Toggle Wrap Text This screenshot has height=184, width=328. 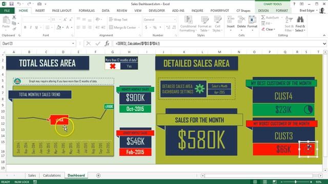point(118,19)
